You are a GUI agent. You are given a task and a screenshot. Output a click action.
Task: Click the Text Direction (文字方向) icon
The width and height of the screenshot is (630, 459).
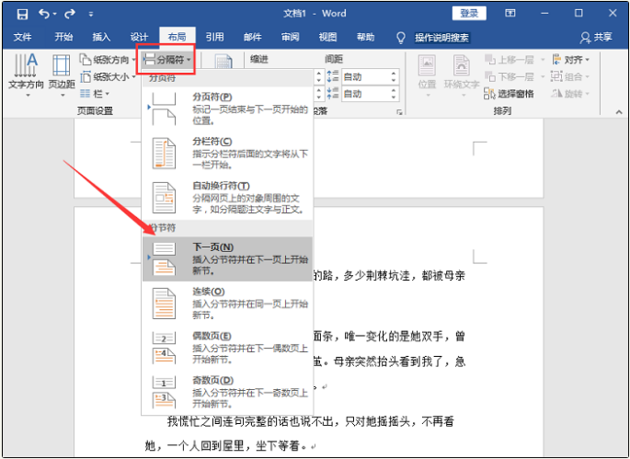pyautogui.click(x=25, y=72)
